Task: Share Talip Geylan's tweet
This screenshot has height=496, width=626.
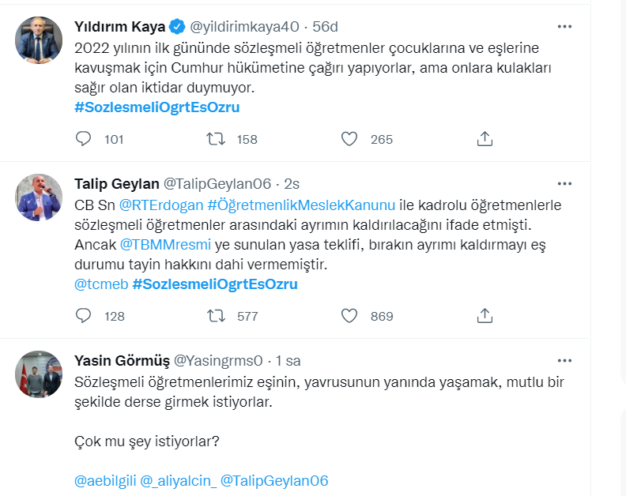Action: point(485,316)
